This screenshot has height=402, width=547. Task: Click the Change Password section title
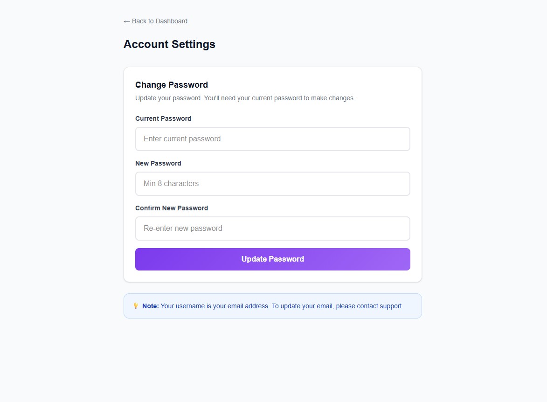click(x=171, y=85)
